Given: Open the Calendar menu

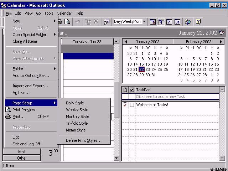Looking at the screenshot, I should tap(64, 14).
